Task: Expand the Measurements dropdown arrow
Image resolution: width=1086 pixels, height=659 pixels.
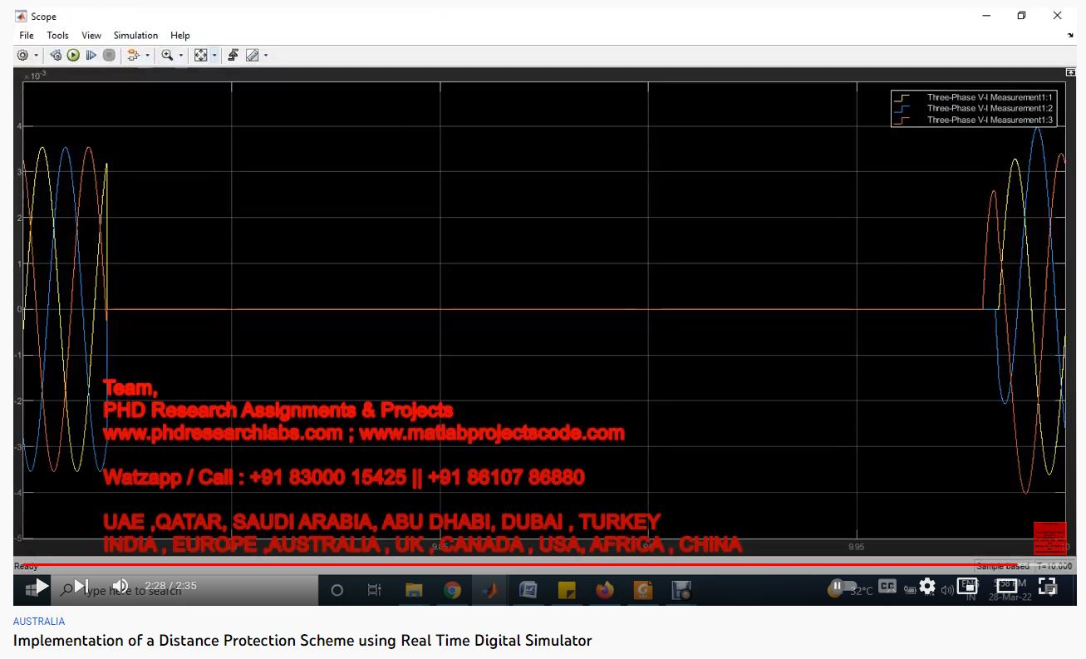Action: (266, 56)
